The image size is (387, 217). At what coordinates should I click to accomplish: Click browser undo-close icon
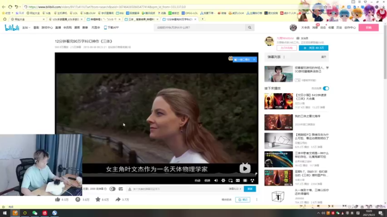pyautogui.click(x=16, y=7)
